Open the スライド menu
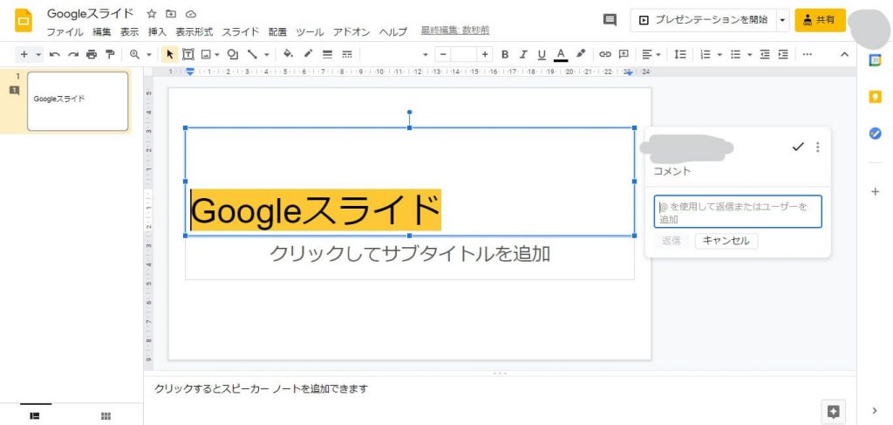 point(241,32)
